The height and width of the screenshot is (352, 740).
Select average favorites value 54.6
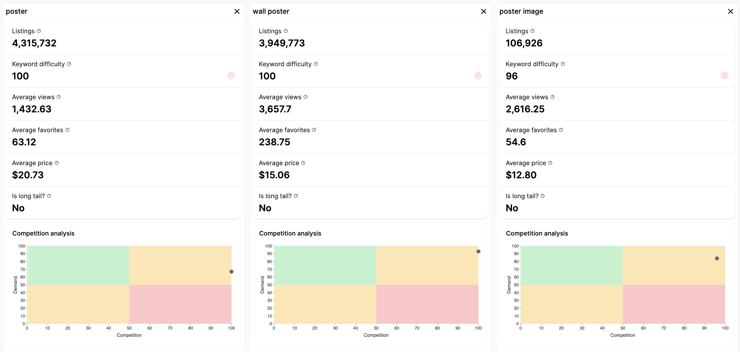[516, 142]
